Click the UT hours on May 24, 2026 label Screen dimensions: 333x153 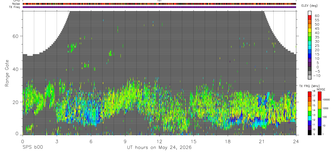(x=159, y=148)
